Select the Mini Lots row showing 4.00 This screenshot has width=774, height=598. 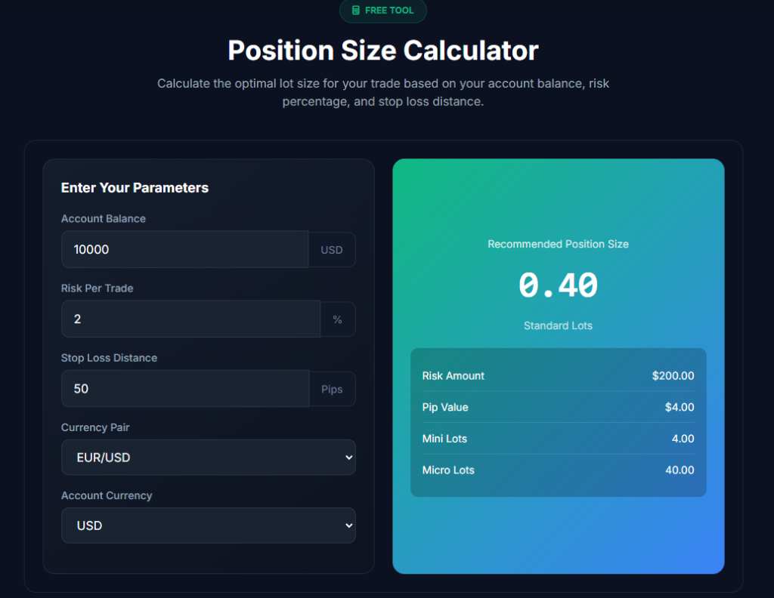(x=558, y=439)
